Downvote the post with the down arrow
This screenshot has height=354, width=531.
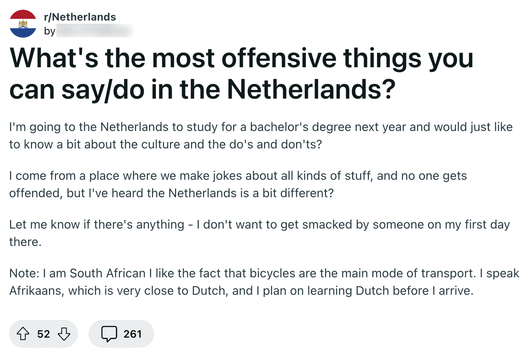(x=65, y=333)
